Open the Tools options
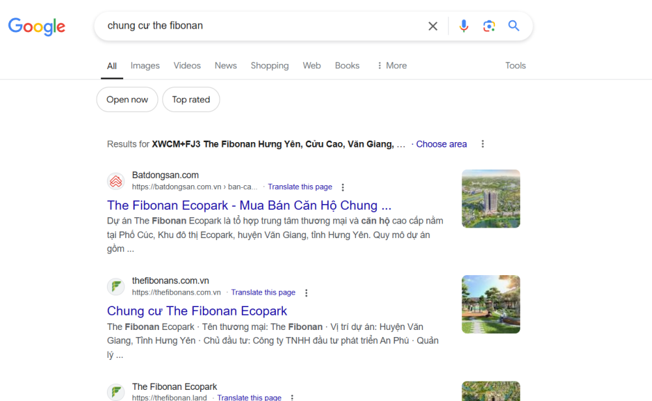The image size is (652, 401). [515, 66]
